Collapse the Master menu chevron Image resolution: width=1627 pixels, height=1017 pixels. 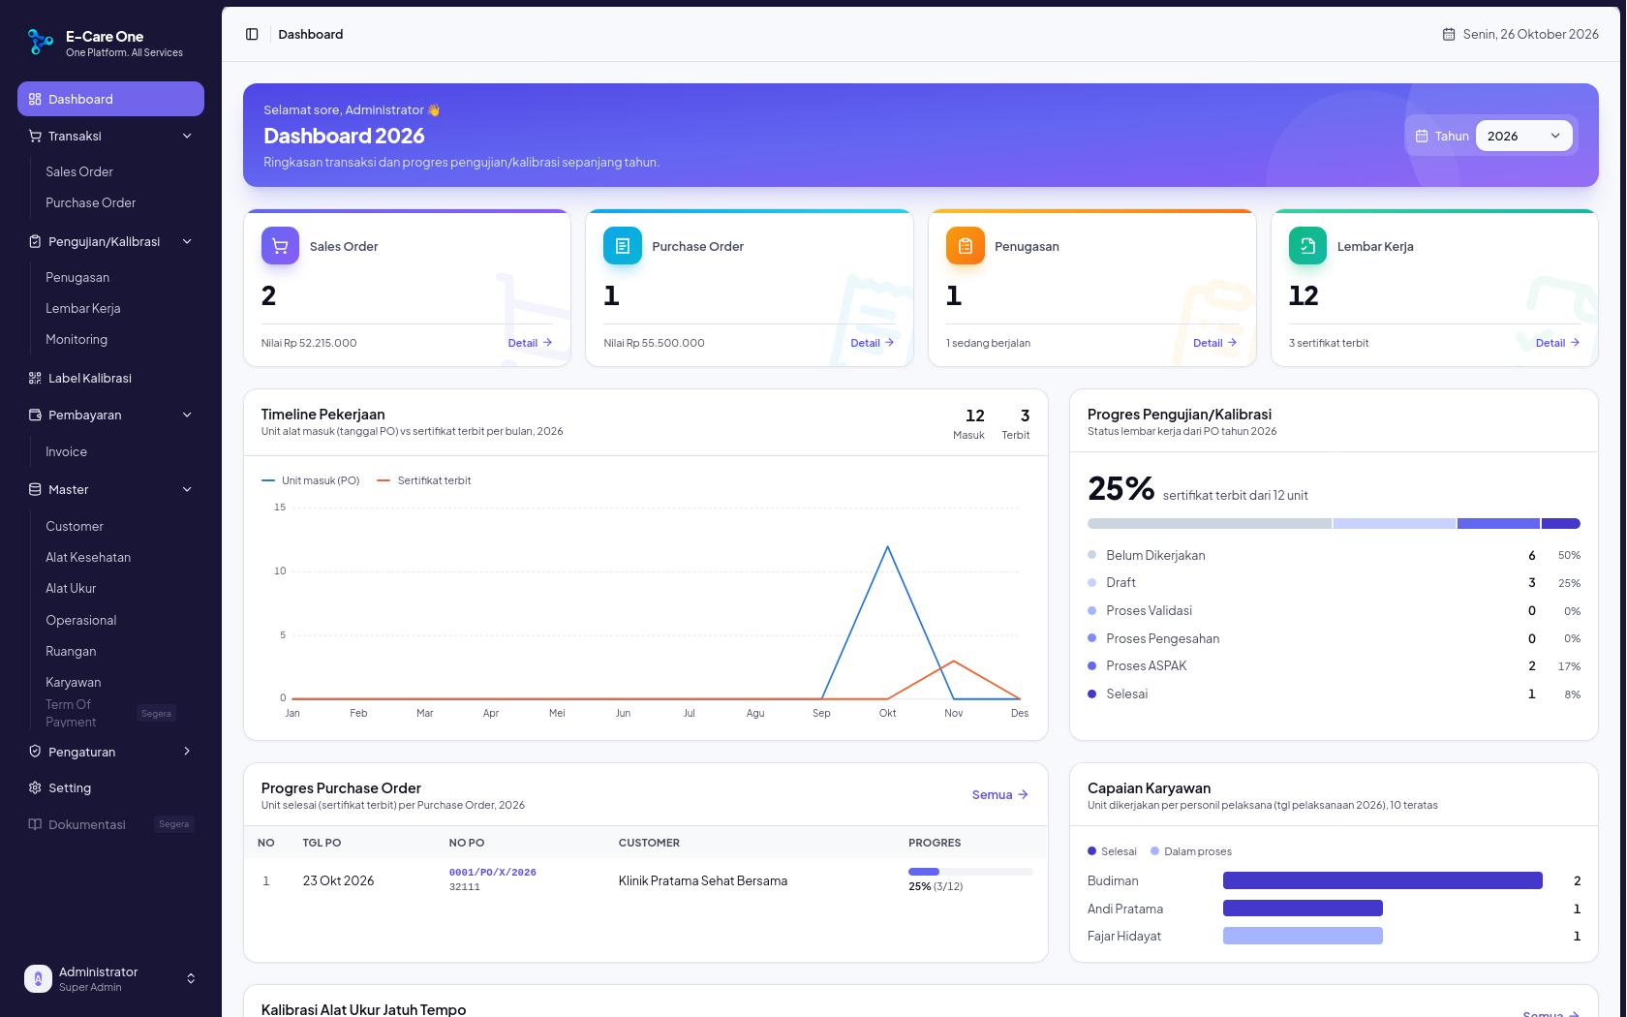(x=187, y=489)
